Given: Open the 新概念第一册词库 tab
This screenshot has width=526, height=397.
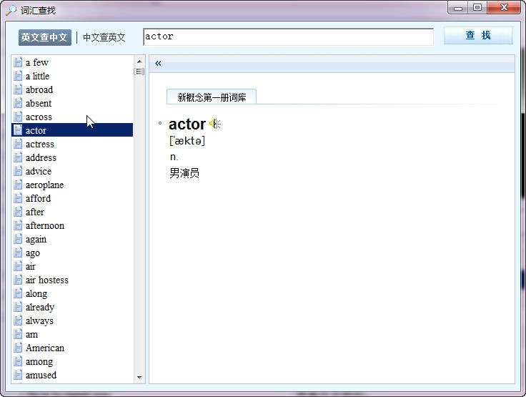Looking at the screenshot, I should (212, 97).
